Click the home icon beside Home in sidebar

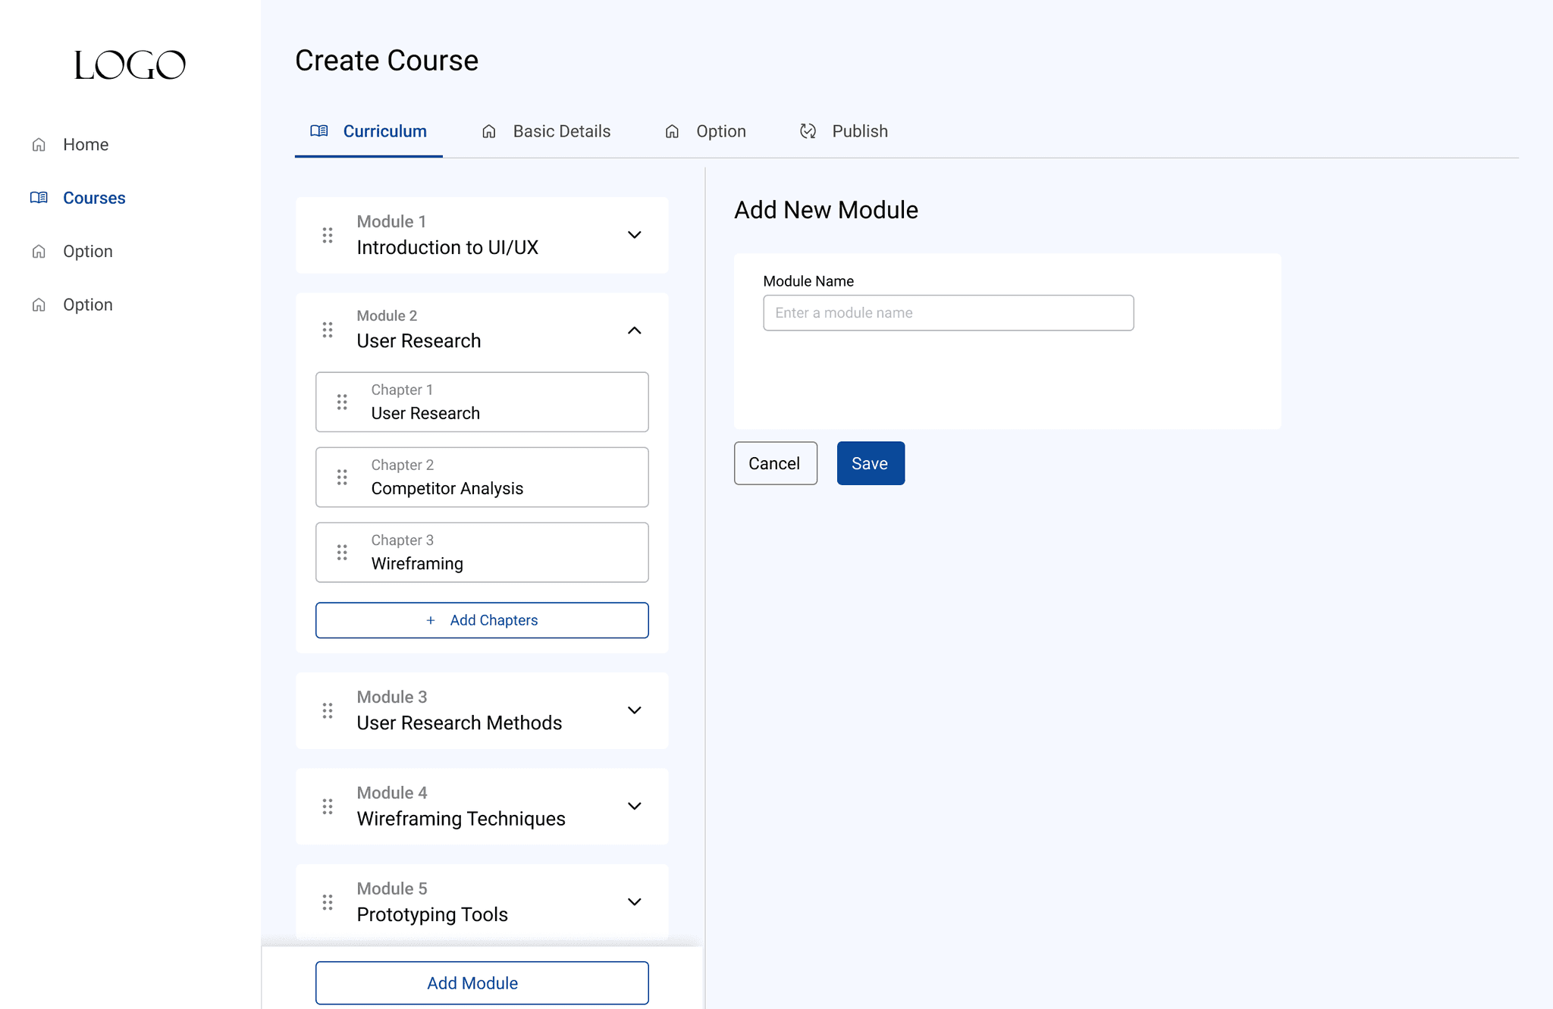[x=39, y=145]
